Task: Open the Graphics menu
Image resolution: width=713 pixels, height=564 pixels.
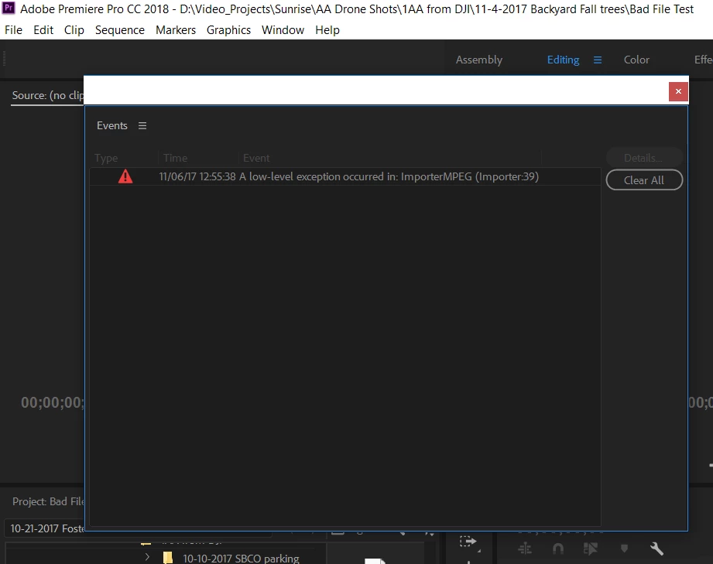Action: tap(228, 30)
